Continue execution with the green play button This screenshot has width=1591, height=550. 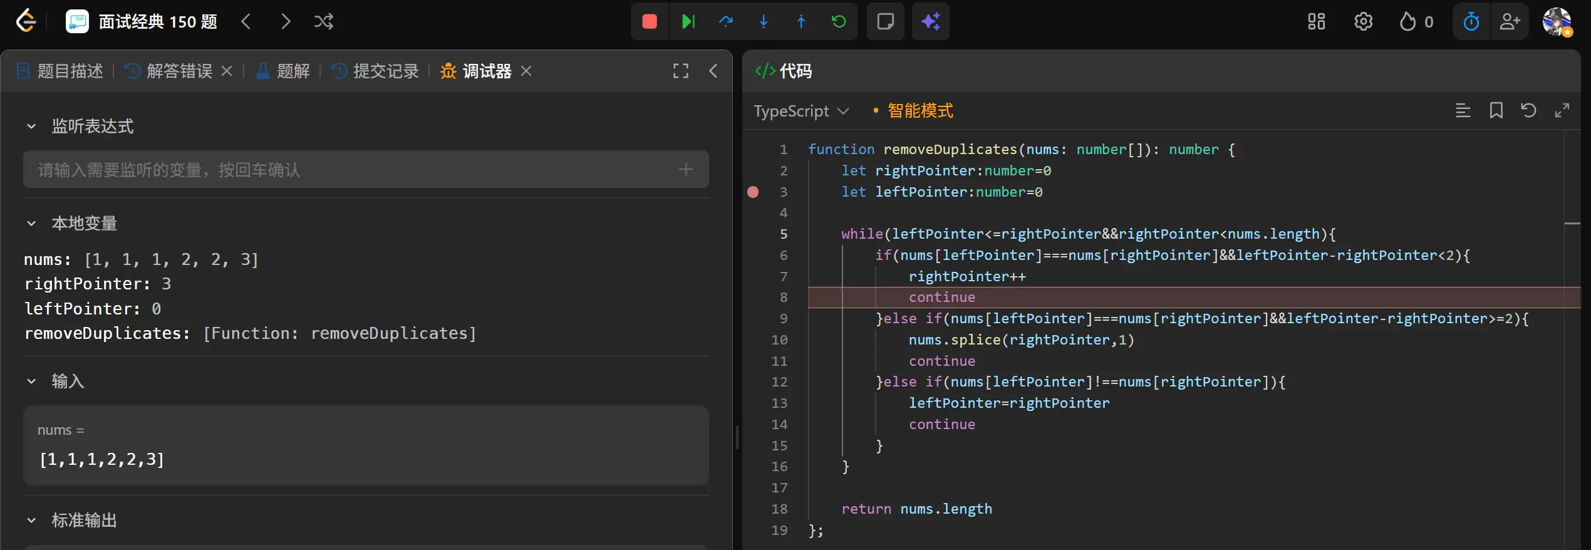(688, 22)
